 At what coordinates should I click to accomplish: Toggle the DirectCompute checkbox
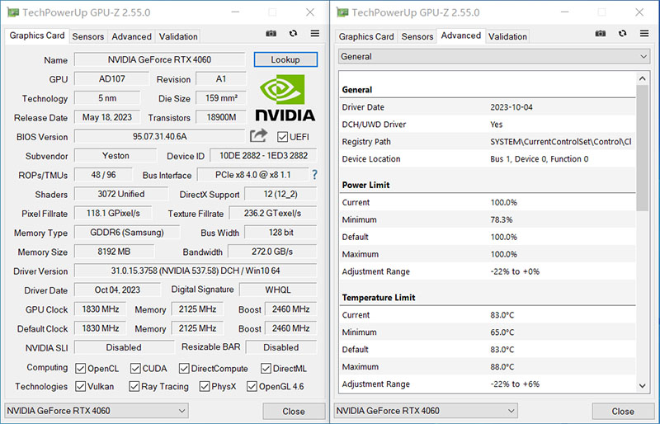(184, 369)
